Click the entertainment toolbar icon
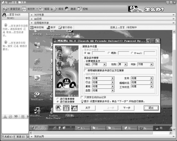The width and height of the screenshot is (177, 141). click(x=53, y=9)
